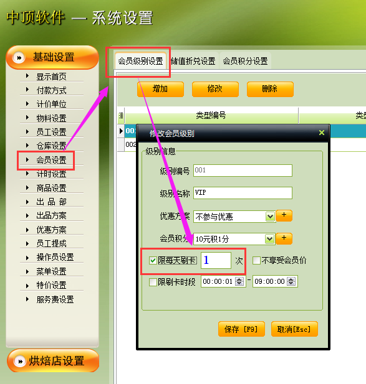Click the 取消[Esc] button
Image resolution: width=366 pixels, height=384 pixels.
coord(294,329)
